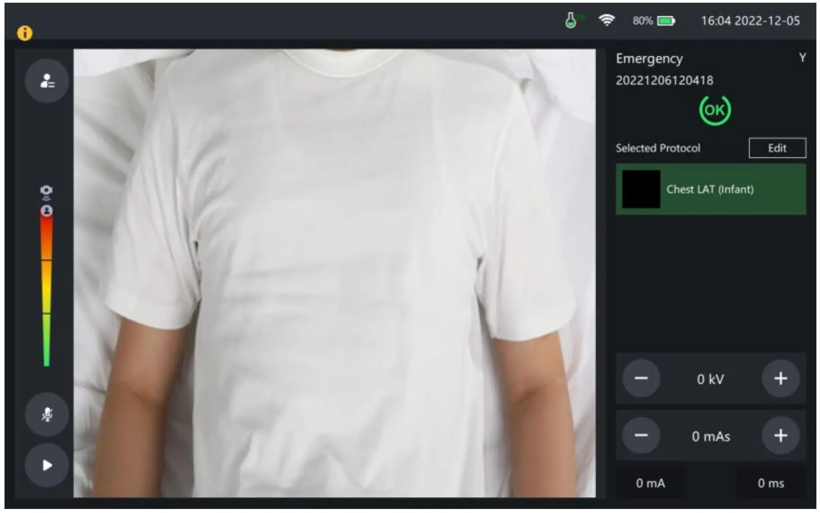The width and height of the screenshot is (820, 513).
Task: Toggle the microphone mute
Action: (46, 414)
